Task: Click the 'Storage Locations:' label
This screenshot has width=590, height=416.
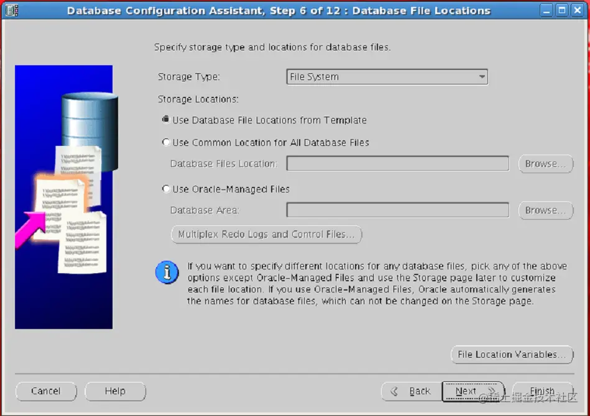Action: point(198,99)
